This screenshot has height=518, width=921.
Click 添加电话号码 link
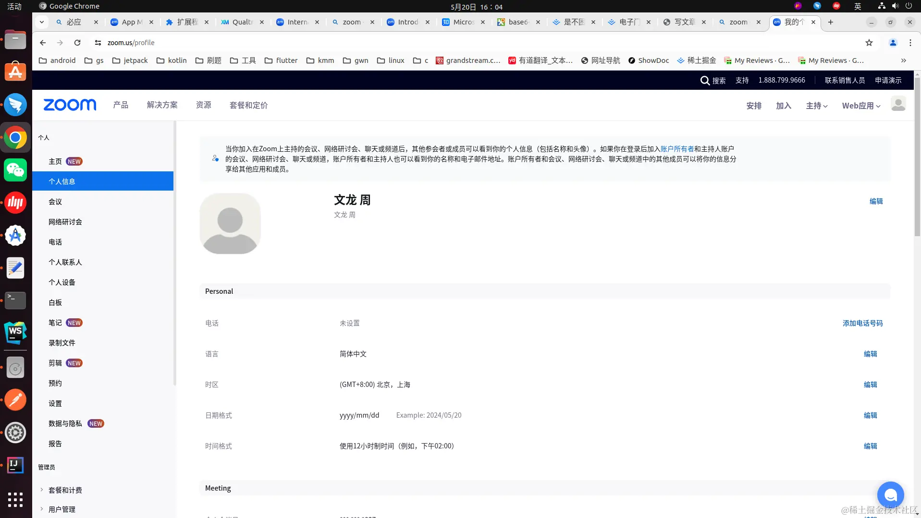pos(862,323)
